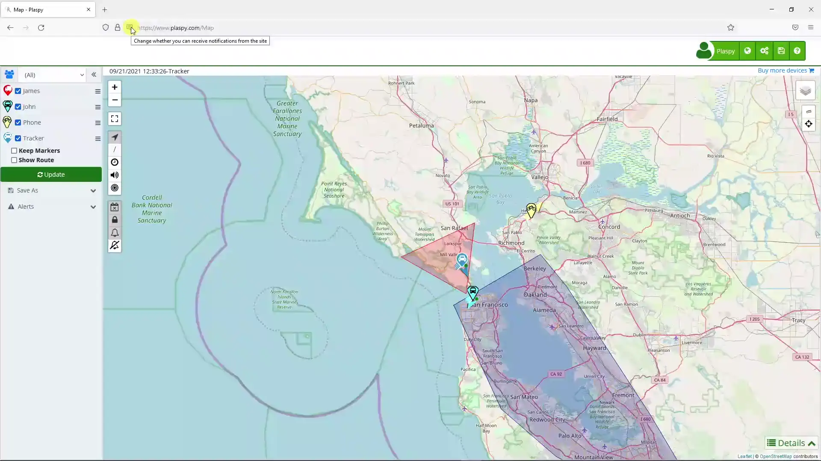Enable Show Route checkbox

[14, 160]
